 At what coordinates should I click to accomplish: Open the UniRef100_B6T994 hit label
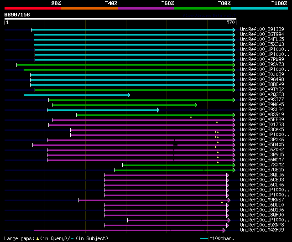tap(262, 35)
